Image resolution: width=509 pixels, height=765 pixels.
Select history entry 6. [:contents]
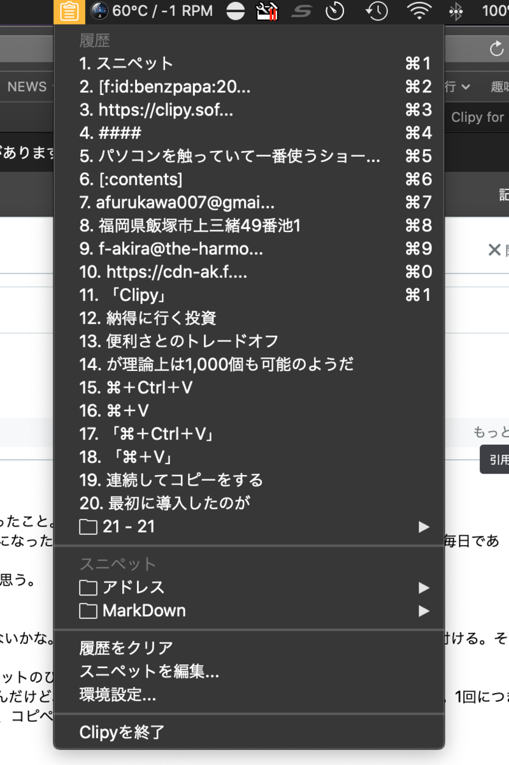[249, 179]
